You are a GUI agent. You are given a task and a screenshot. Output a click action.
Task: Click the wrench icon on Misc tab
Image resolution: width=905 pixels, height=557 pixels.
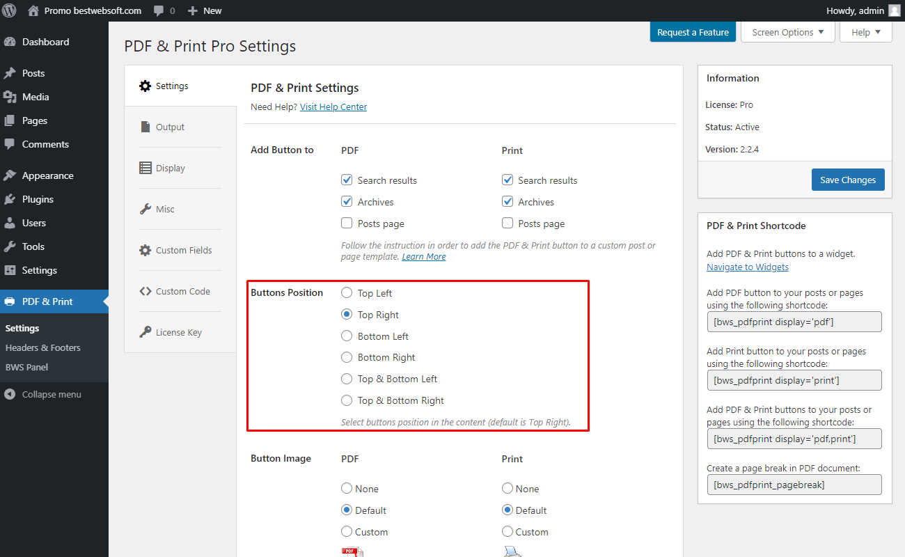(145, 209)
